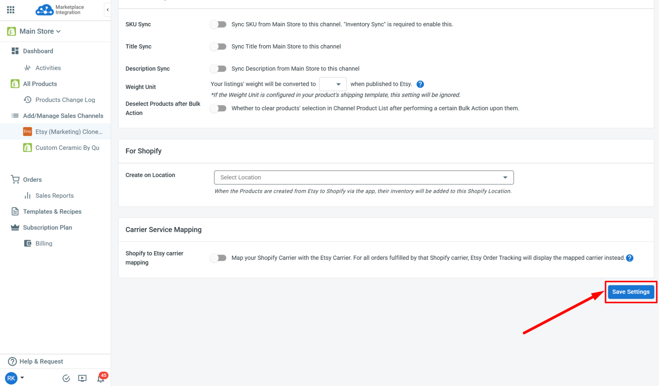Enable Shopify to Etsy carrier mapping toggle
The width and height of the screenshot is (659, 386).
pos(218,258)
